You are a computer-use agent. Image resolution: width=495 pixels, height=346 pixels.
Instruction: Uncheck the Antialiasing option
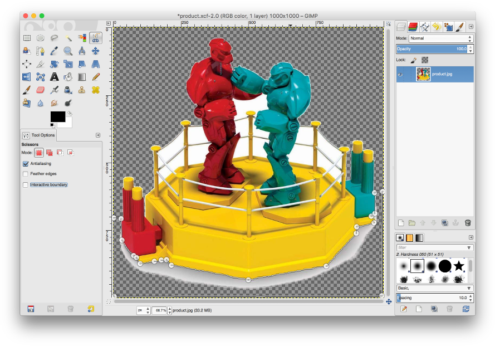pos(25,163)
